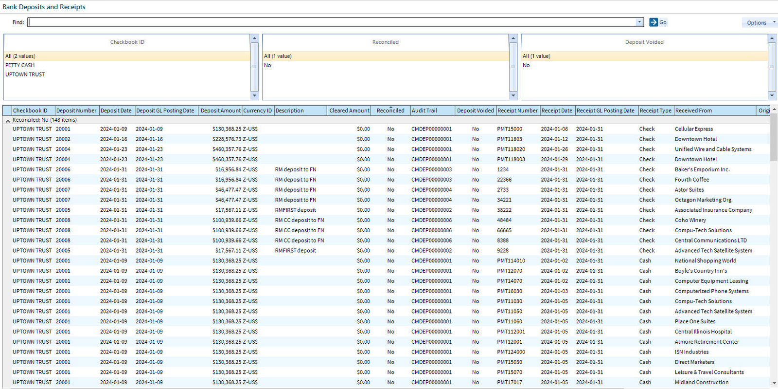Click the Cleared Amount column header
The height and width of the screenshot is (389, 778).
pyautogui.click(x=349, y=111)
